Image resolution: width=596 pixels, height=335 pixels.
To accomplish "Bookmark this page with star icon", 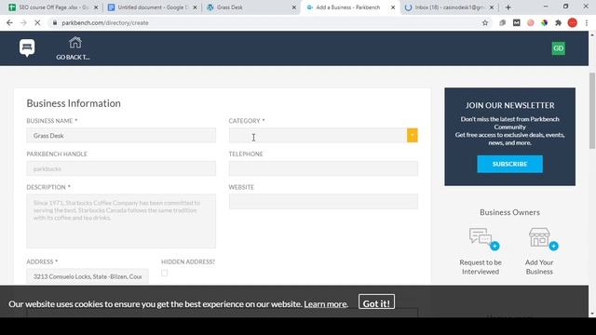I will pos(485,22).
